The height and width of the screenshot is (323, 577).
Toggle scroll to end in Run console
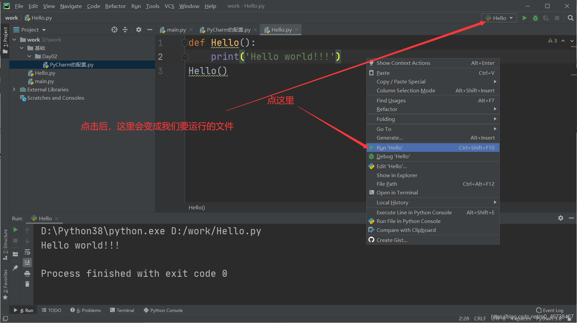coord(27,263)
